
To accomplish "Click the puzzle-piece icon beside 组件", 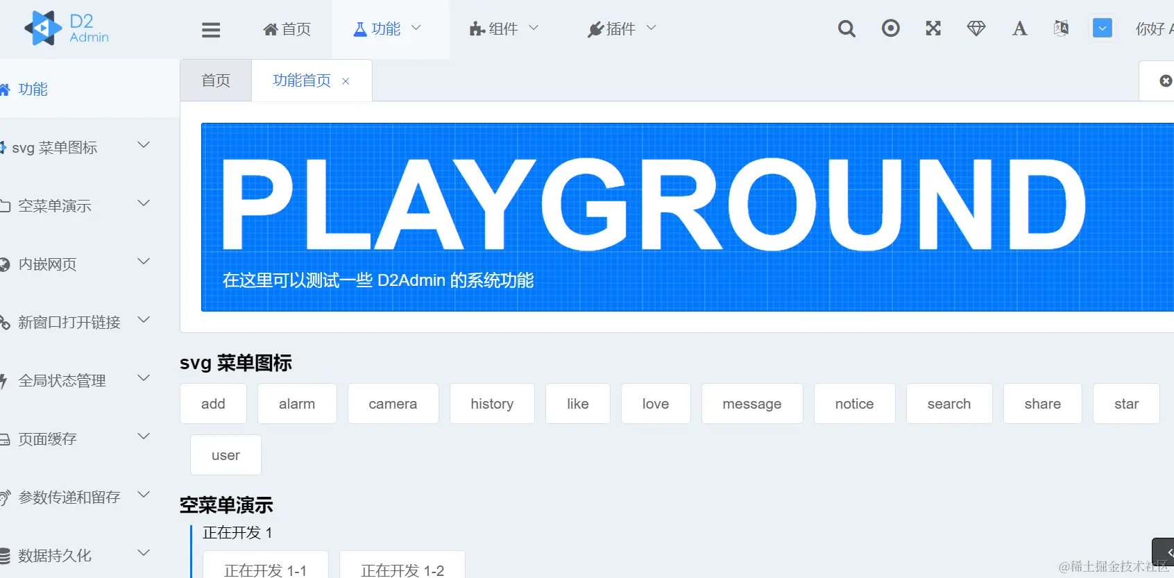I will pyautogui.click(x=477, y=29).
